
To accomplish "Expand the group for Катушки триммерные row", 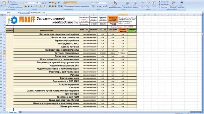I will (x=1, y=53).
